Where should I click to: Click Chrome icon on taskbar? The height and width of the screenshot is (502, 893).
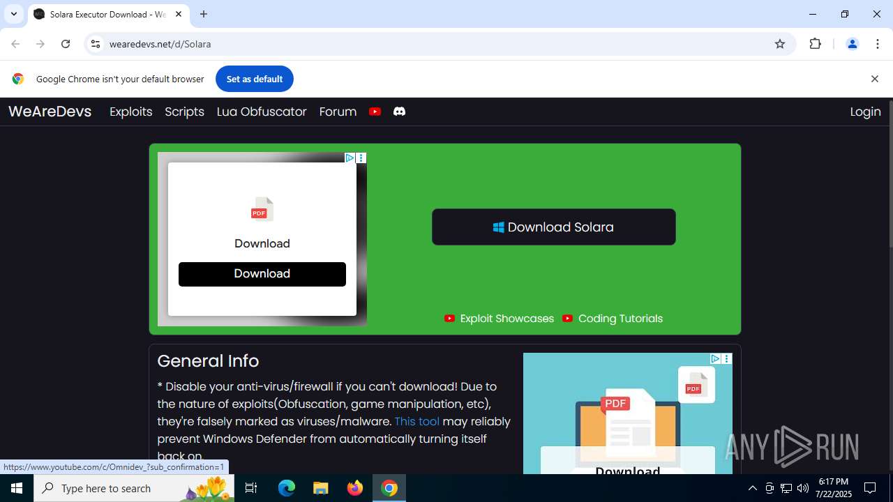coord(389,488)
